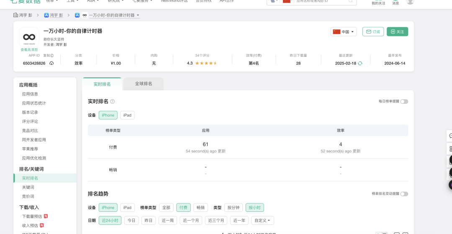Click the five-star rating next to 4.3
452x234 pixels.
[x=206, y=63]
